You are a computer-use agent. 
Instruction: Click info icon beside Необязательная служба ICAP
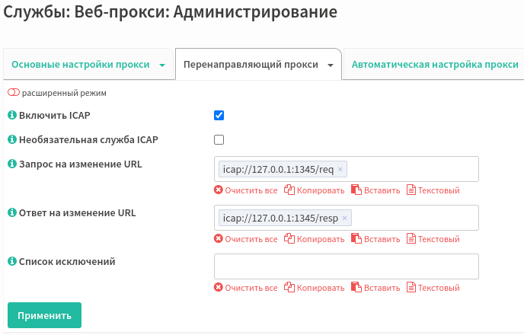coord(12,139)
